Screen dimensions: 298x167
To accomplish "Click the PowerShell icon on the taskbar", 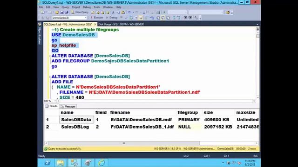I will coord(47,163).
